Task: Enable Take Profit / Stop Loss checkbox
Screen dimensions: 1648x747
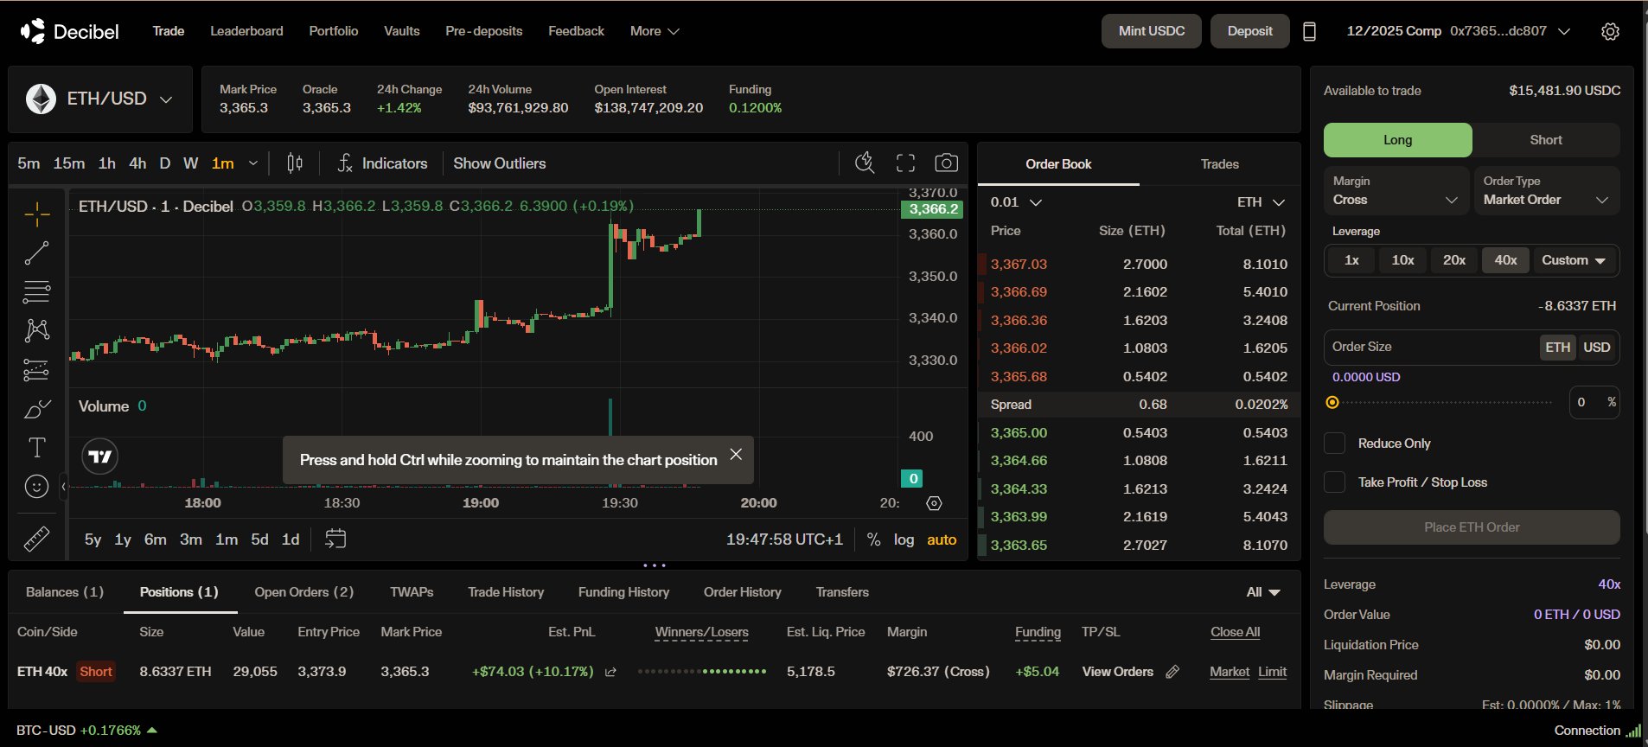Action: coord(1335,482)
